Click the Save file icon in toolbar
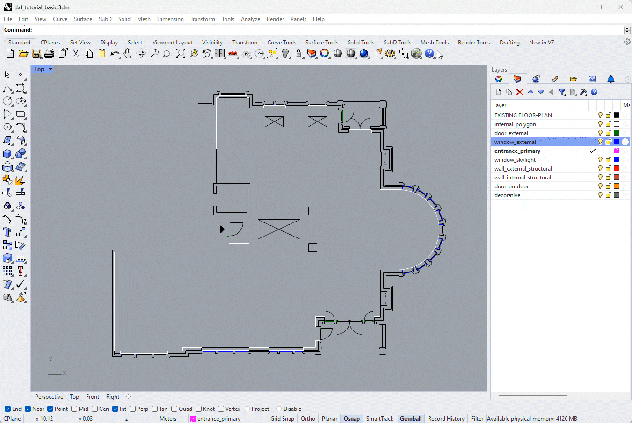The image size is (632, 423). click(x=36, y=54)
